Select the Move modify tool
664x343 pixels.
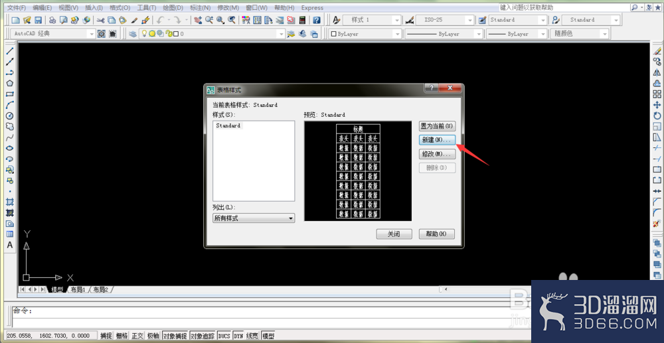[657, 105]
